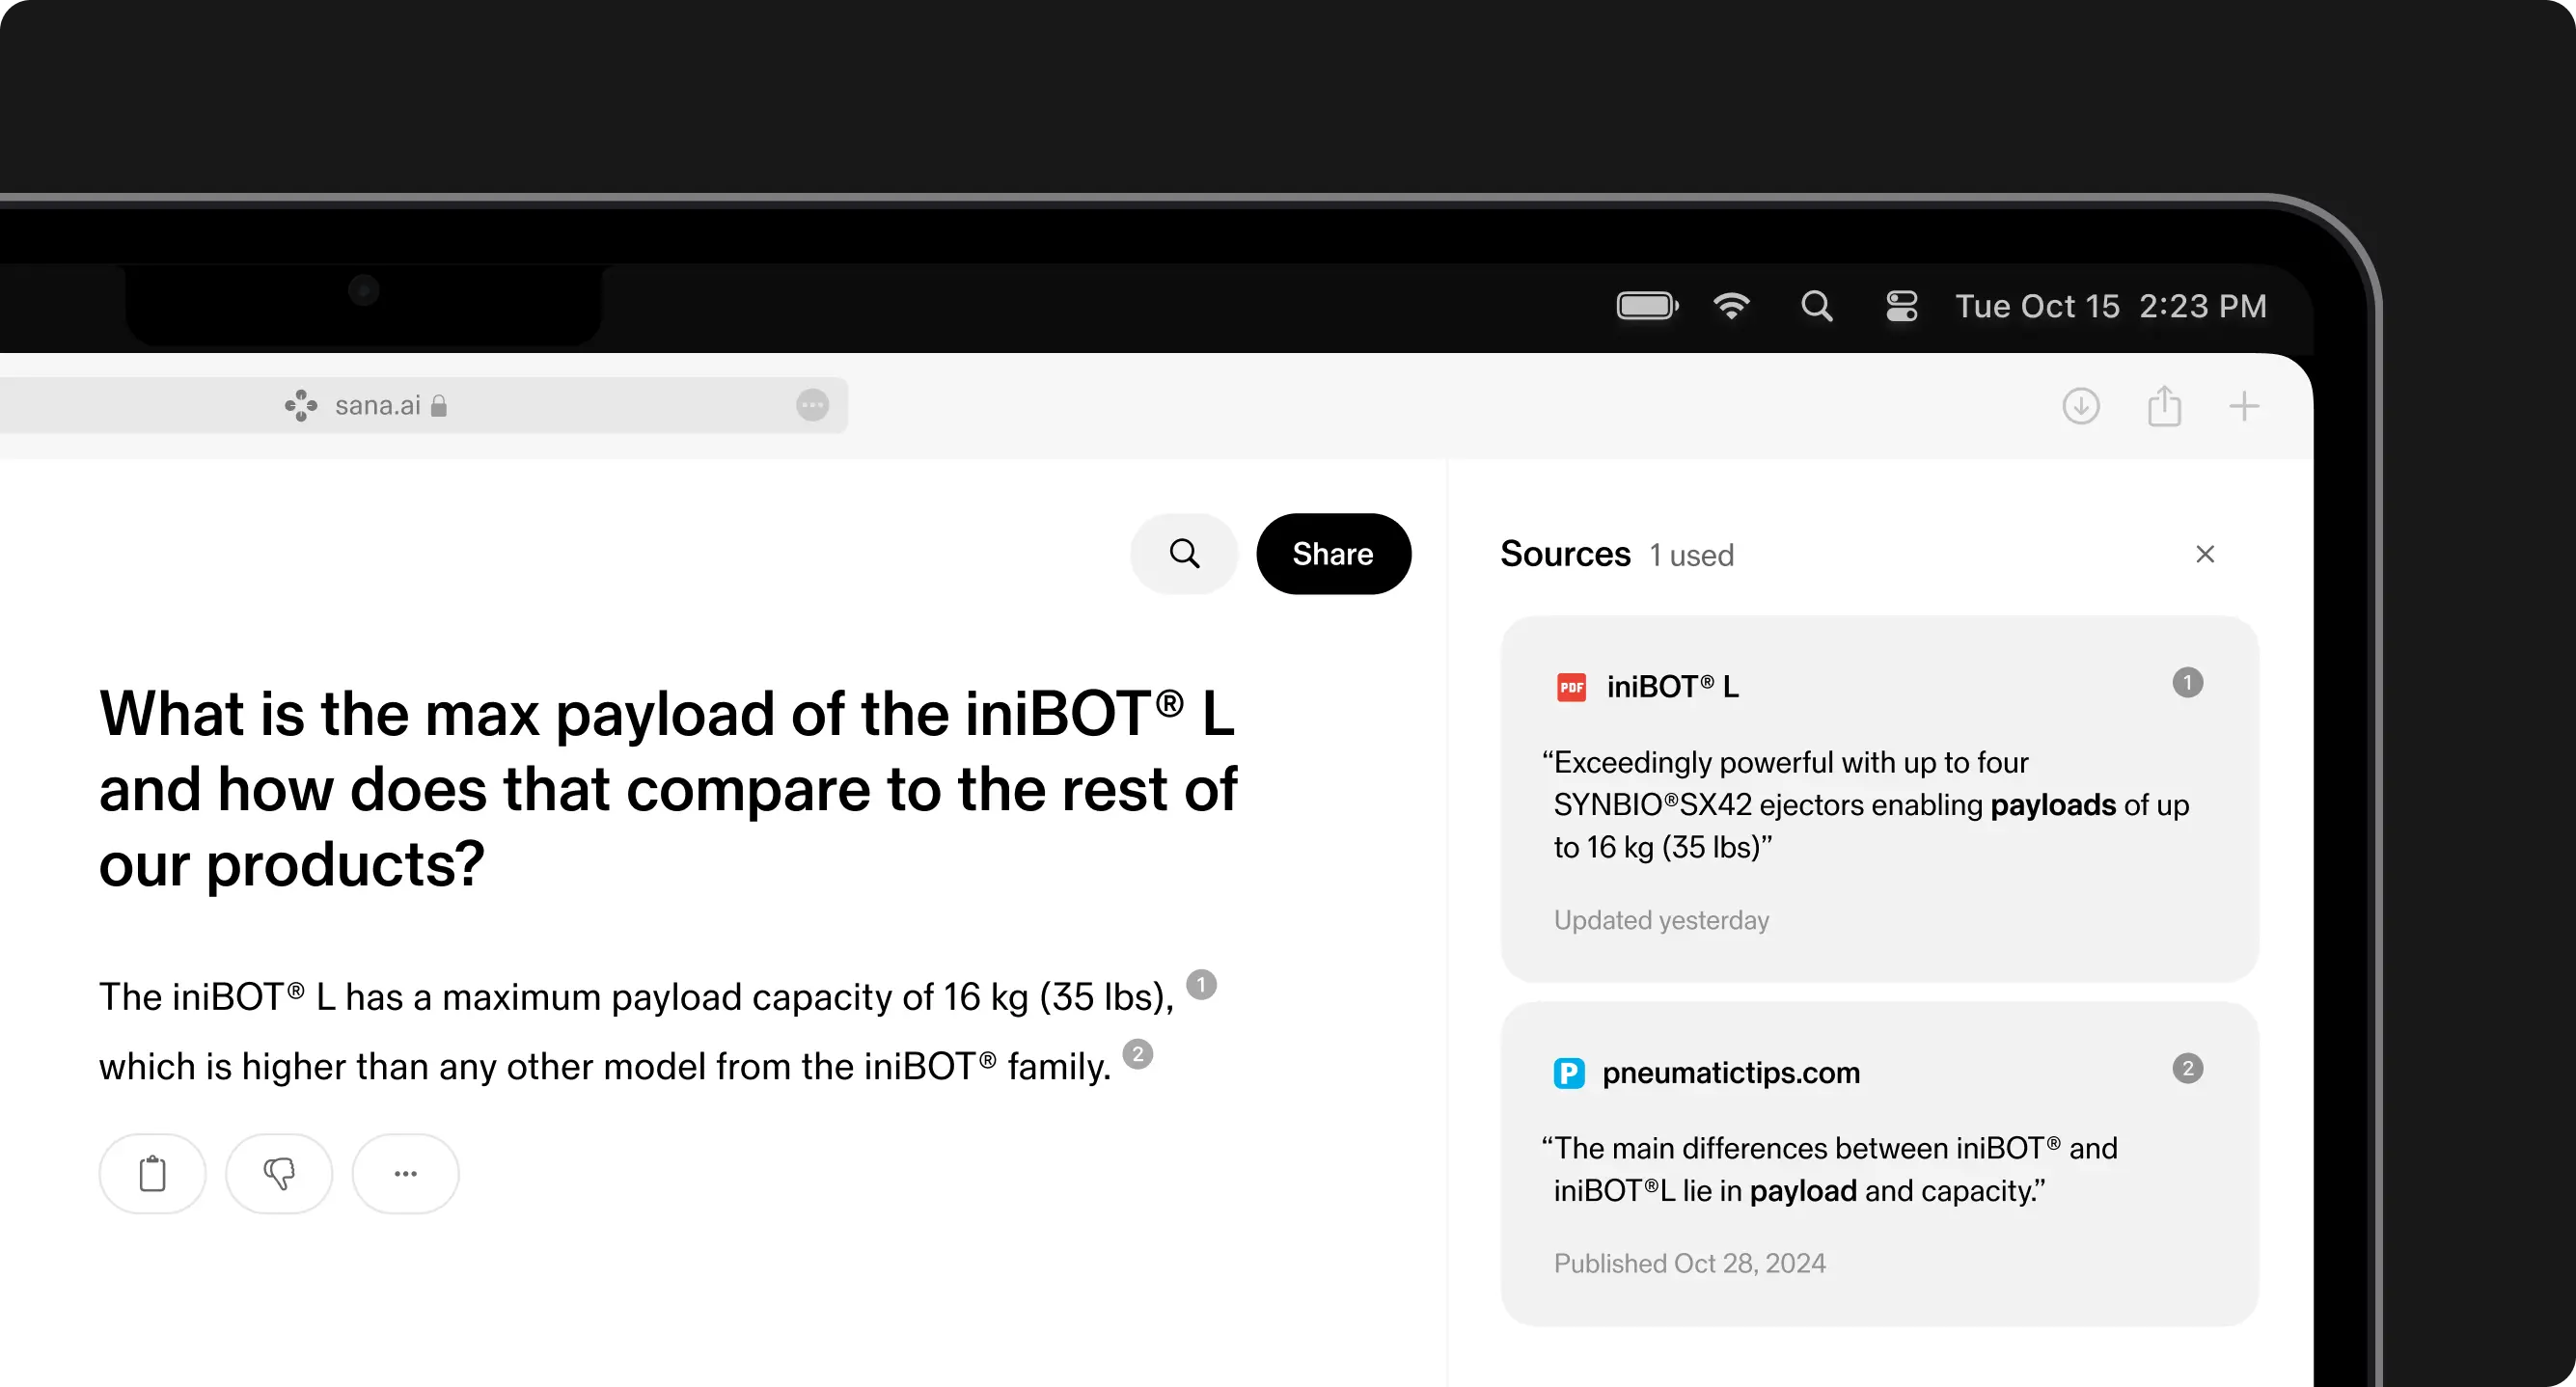
Task: Click the answer text about 16 kg capacity
Action: point(636,1031)
